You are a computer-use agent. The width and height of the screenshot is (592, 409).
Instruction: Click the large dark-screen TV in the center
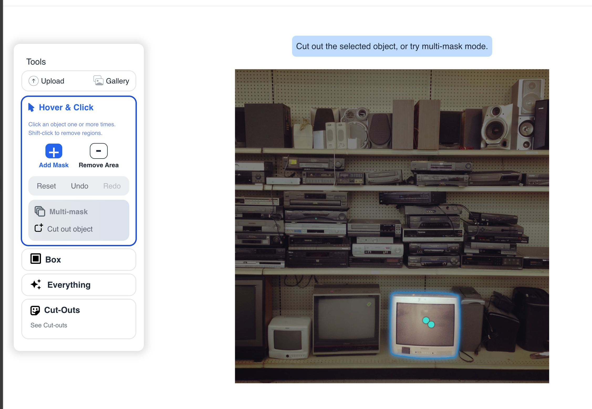[347, 320]
